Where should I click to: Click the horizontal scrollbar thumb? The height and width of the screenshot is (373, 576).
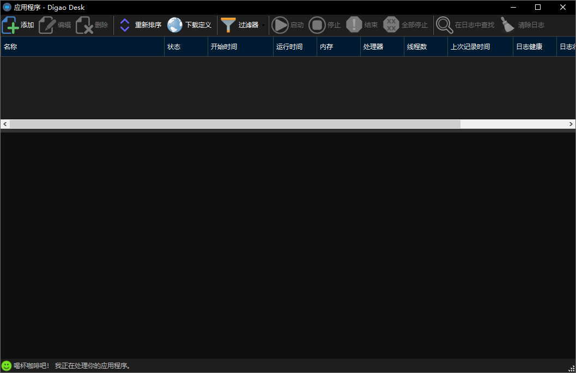click(235, 124)
